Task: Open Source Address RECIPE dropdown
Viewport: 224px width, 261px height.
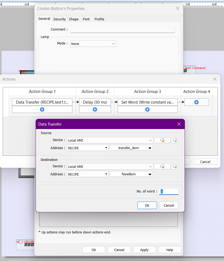Action: point(88,148)
